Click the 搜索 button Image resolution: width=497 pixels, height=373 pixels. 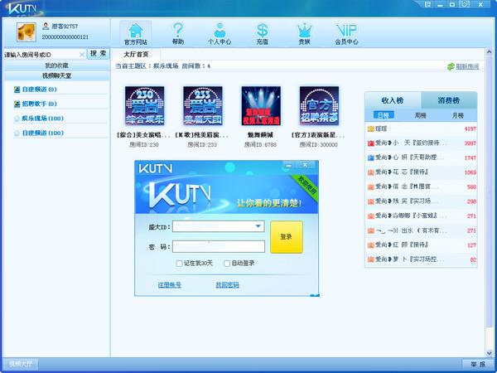[x=98, y=54]
